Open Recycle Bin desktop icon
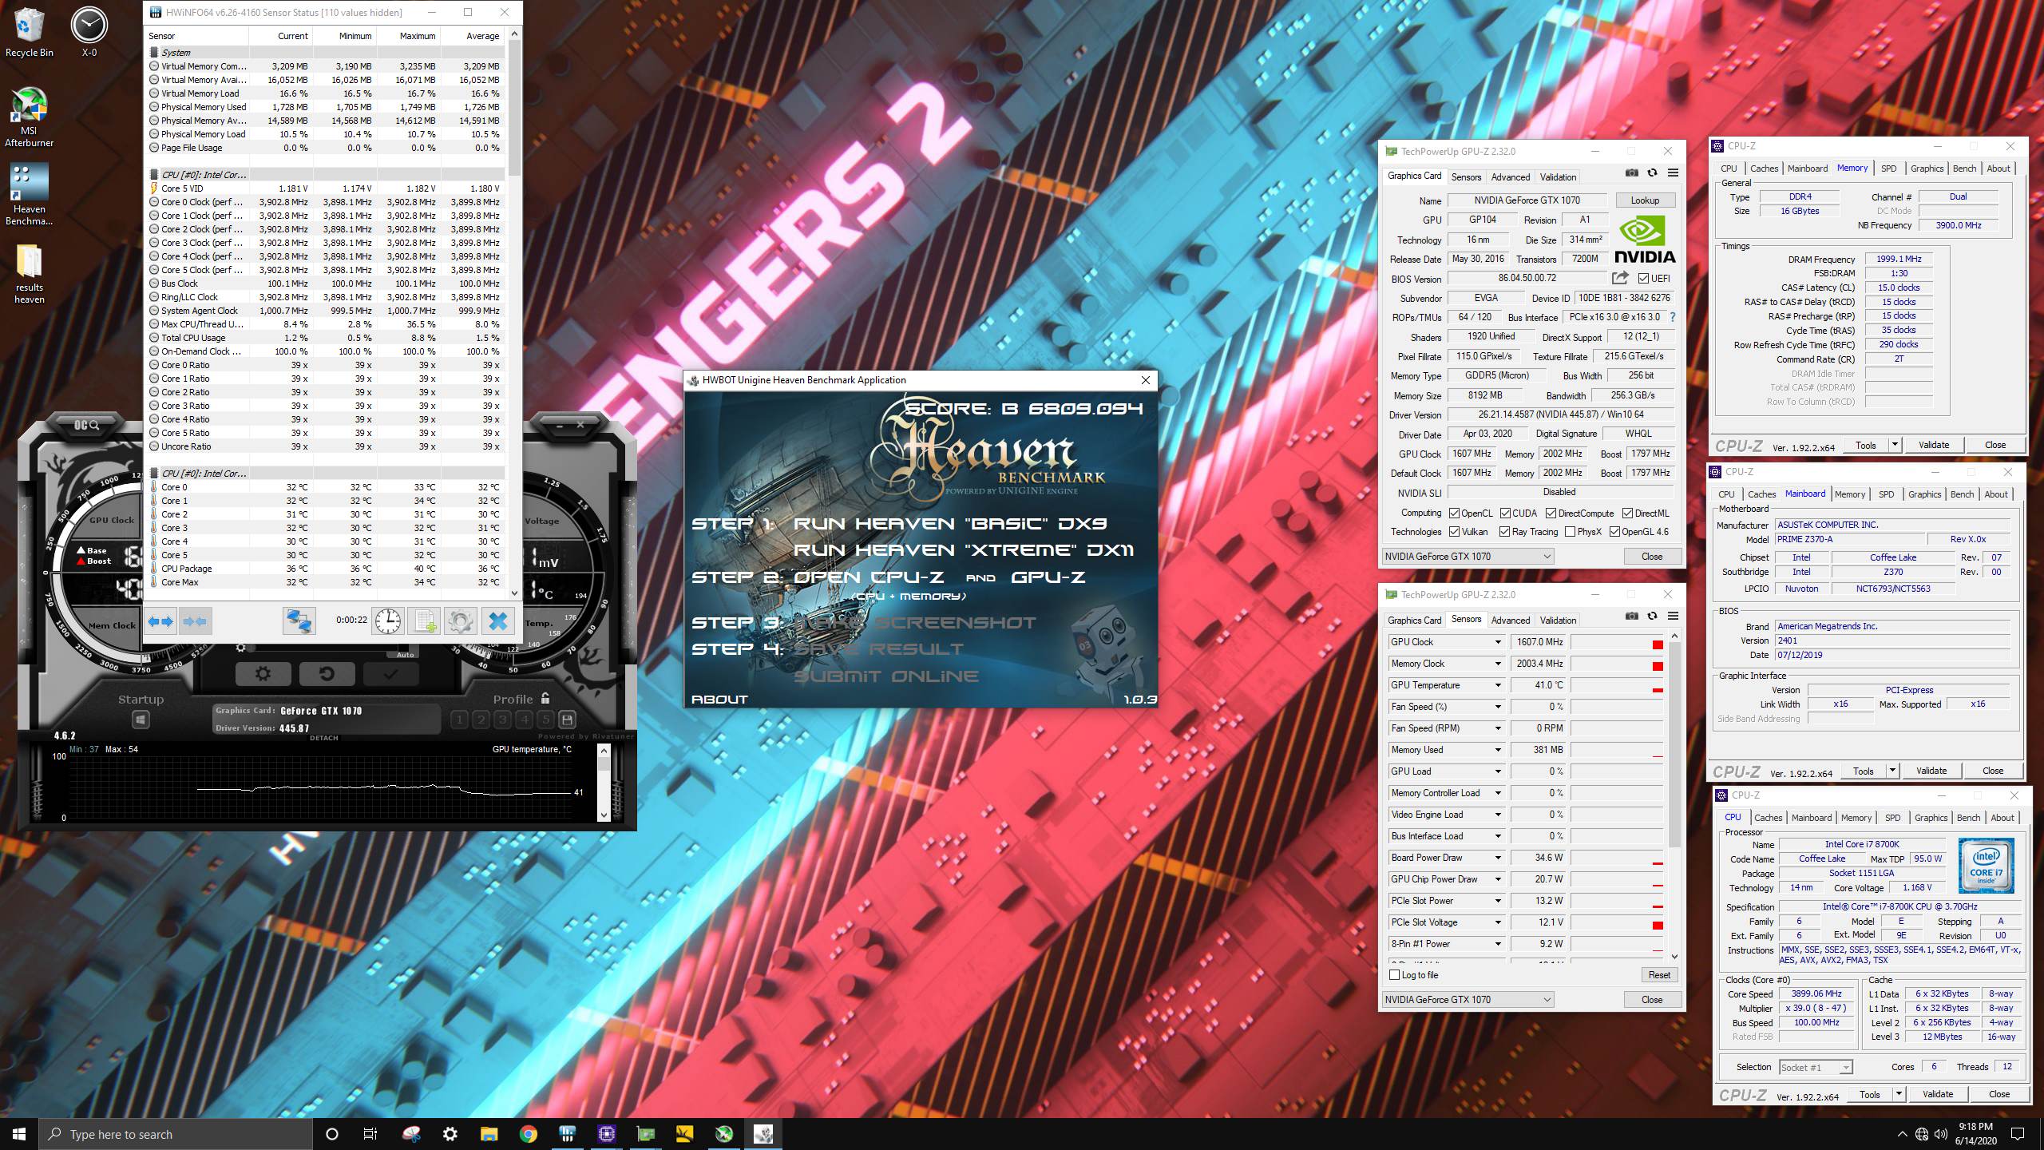This screenshot has height=1150, width=2044. tap(30, 33)
